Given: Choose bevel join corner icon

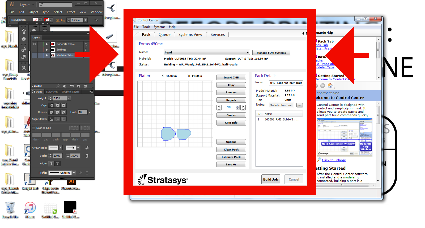Looking at the screenshot, I should coord(63,112).
